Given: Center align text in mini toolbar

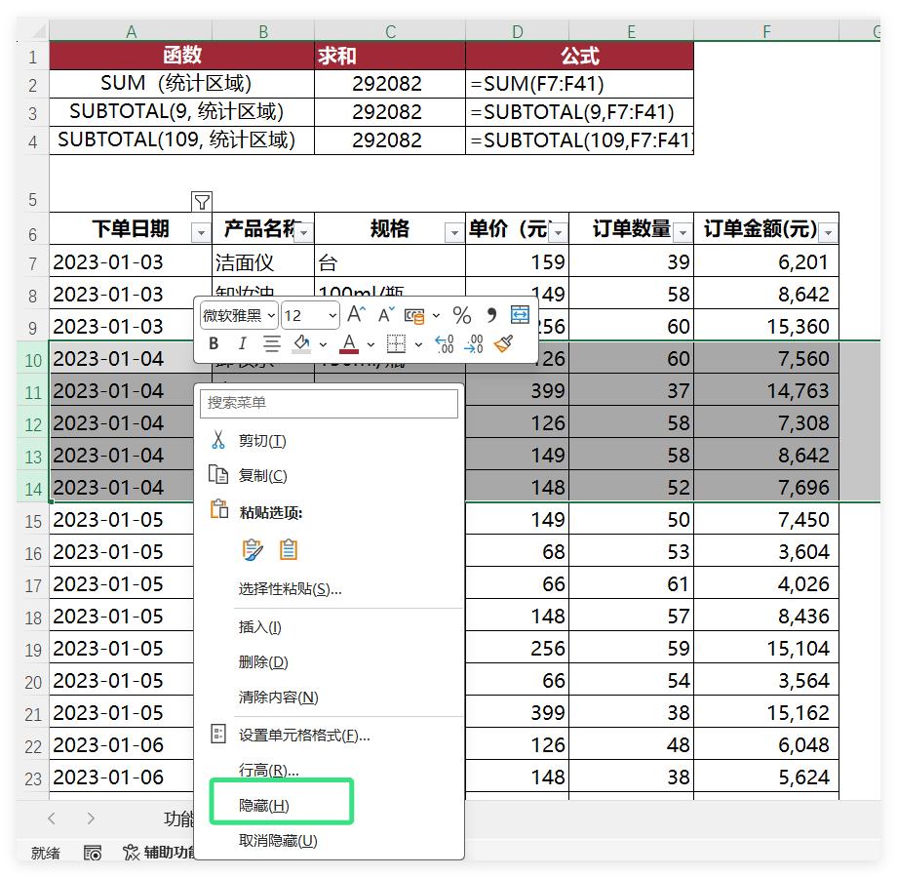Looking at the screenshot, I should 272,343.
